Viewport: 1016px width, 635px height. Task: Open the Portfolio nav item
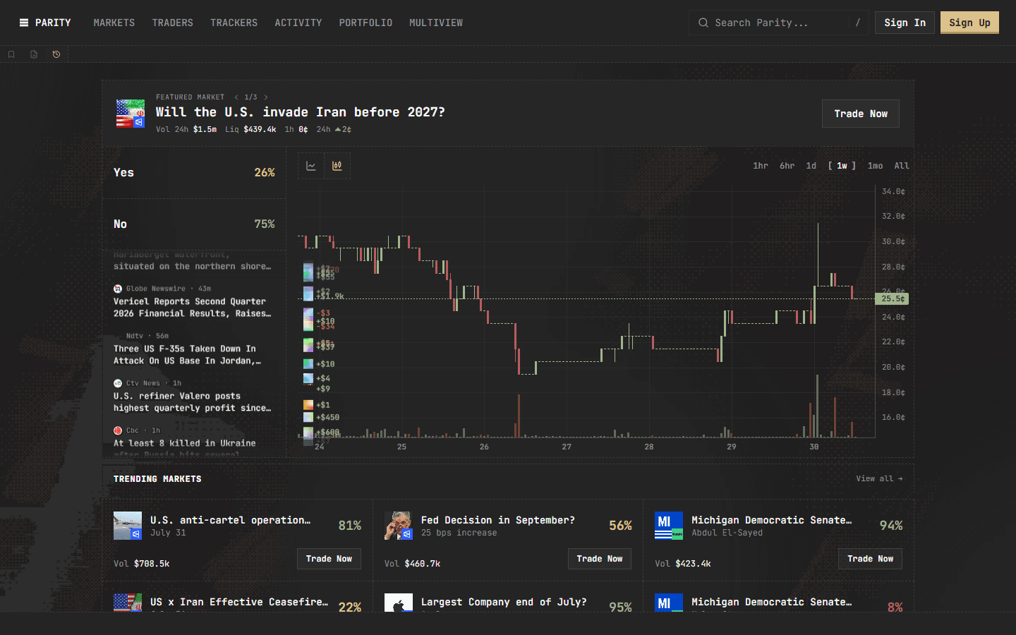pos(365,23)
